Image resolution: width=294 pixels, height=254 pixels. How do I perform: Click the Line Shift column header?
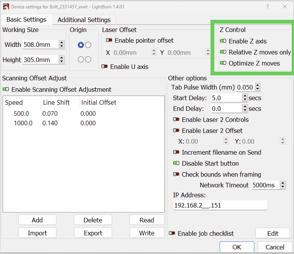pos(60,102)
